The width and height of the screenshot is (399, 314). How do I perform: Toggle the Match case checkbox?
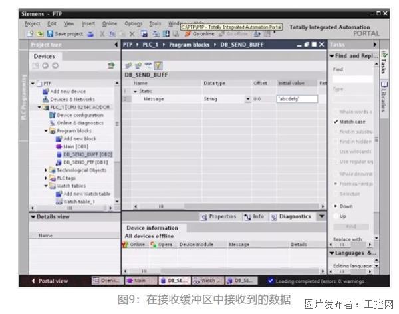336,122
